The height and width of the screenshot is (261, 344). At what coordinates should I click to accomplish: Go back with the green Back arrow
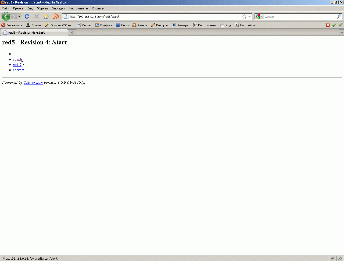pyautogui.click(x=6, y=16)
